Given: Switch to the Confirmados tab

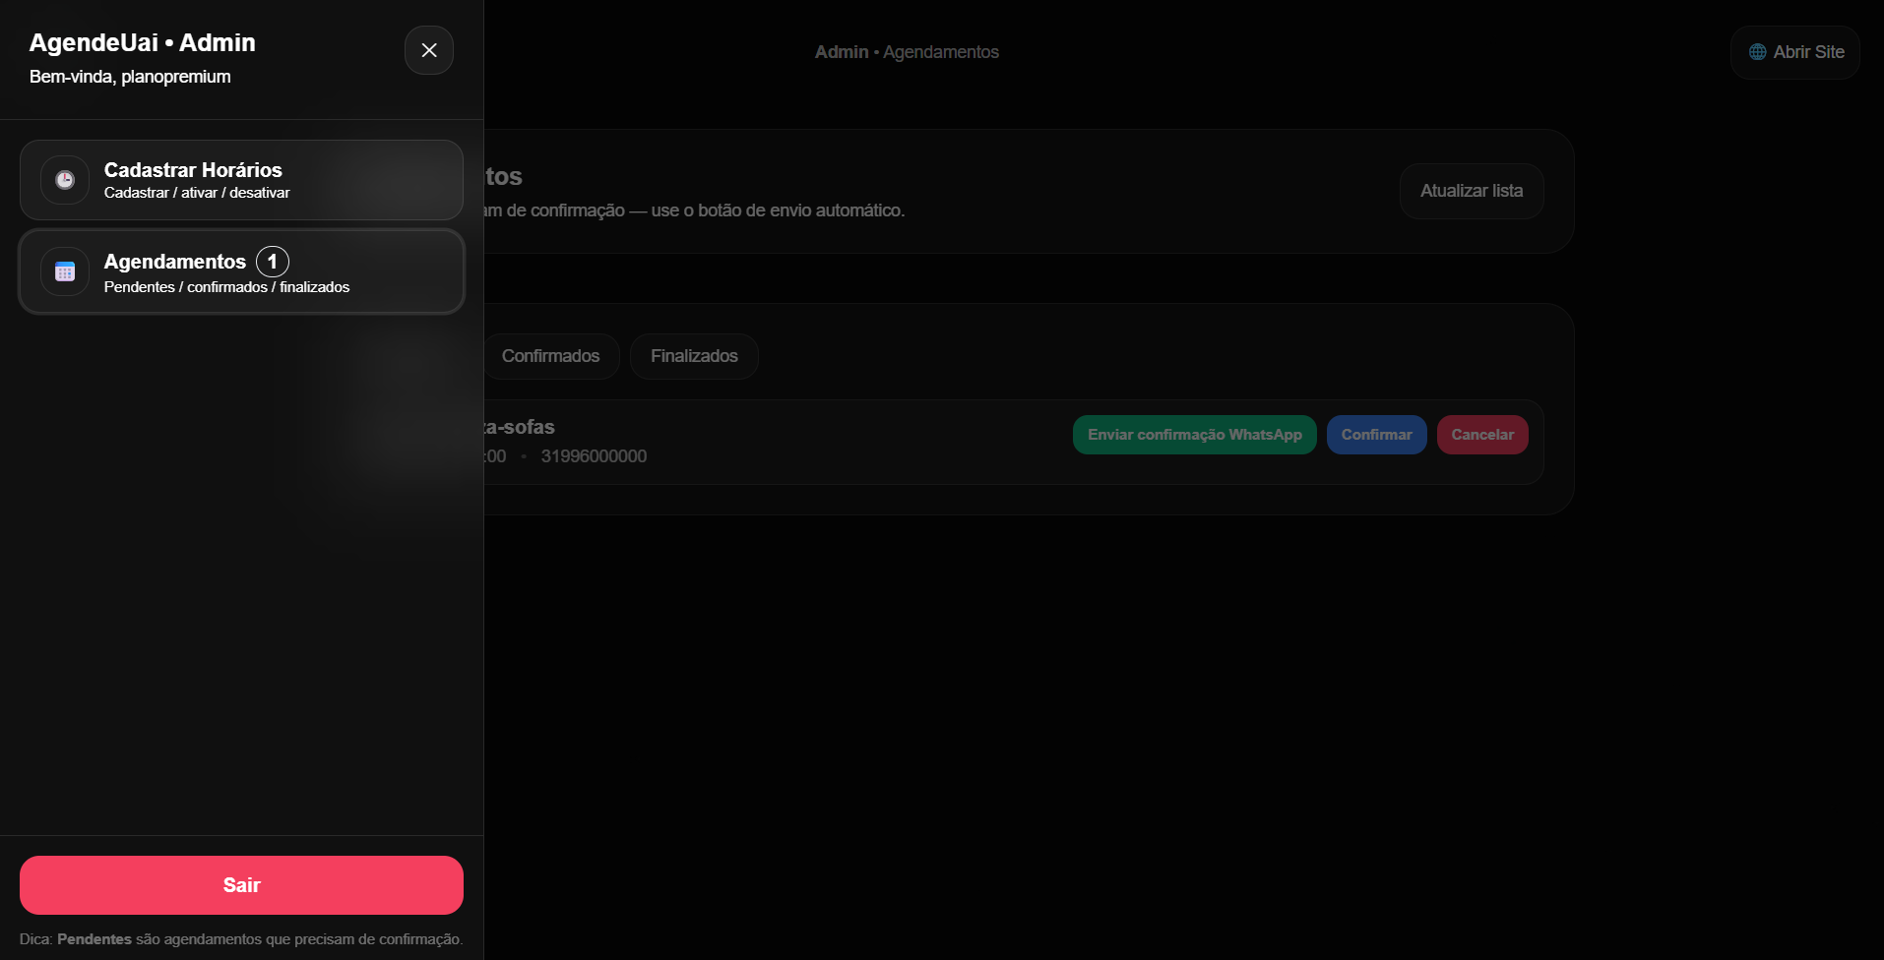Looking at the screenshot, I should point(550,355).
